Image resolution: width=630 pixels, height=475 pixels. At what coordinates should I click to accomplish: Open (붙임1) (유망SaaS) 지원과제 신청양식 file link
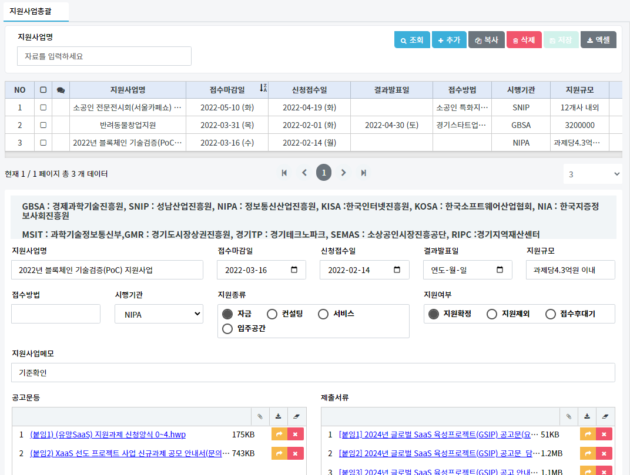[x=108, y=434]
